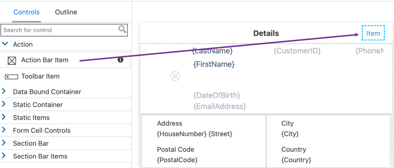Click the Item action bar button
This screenshot has width=394, height=168.
[x=373, y=33]
